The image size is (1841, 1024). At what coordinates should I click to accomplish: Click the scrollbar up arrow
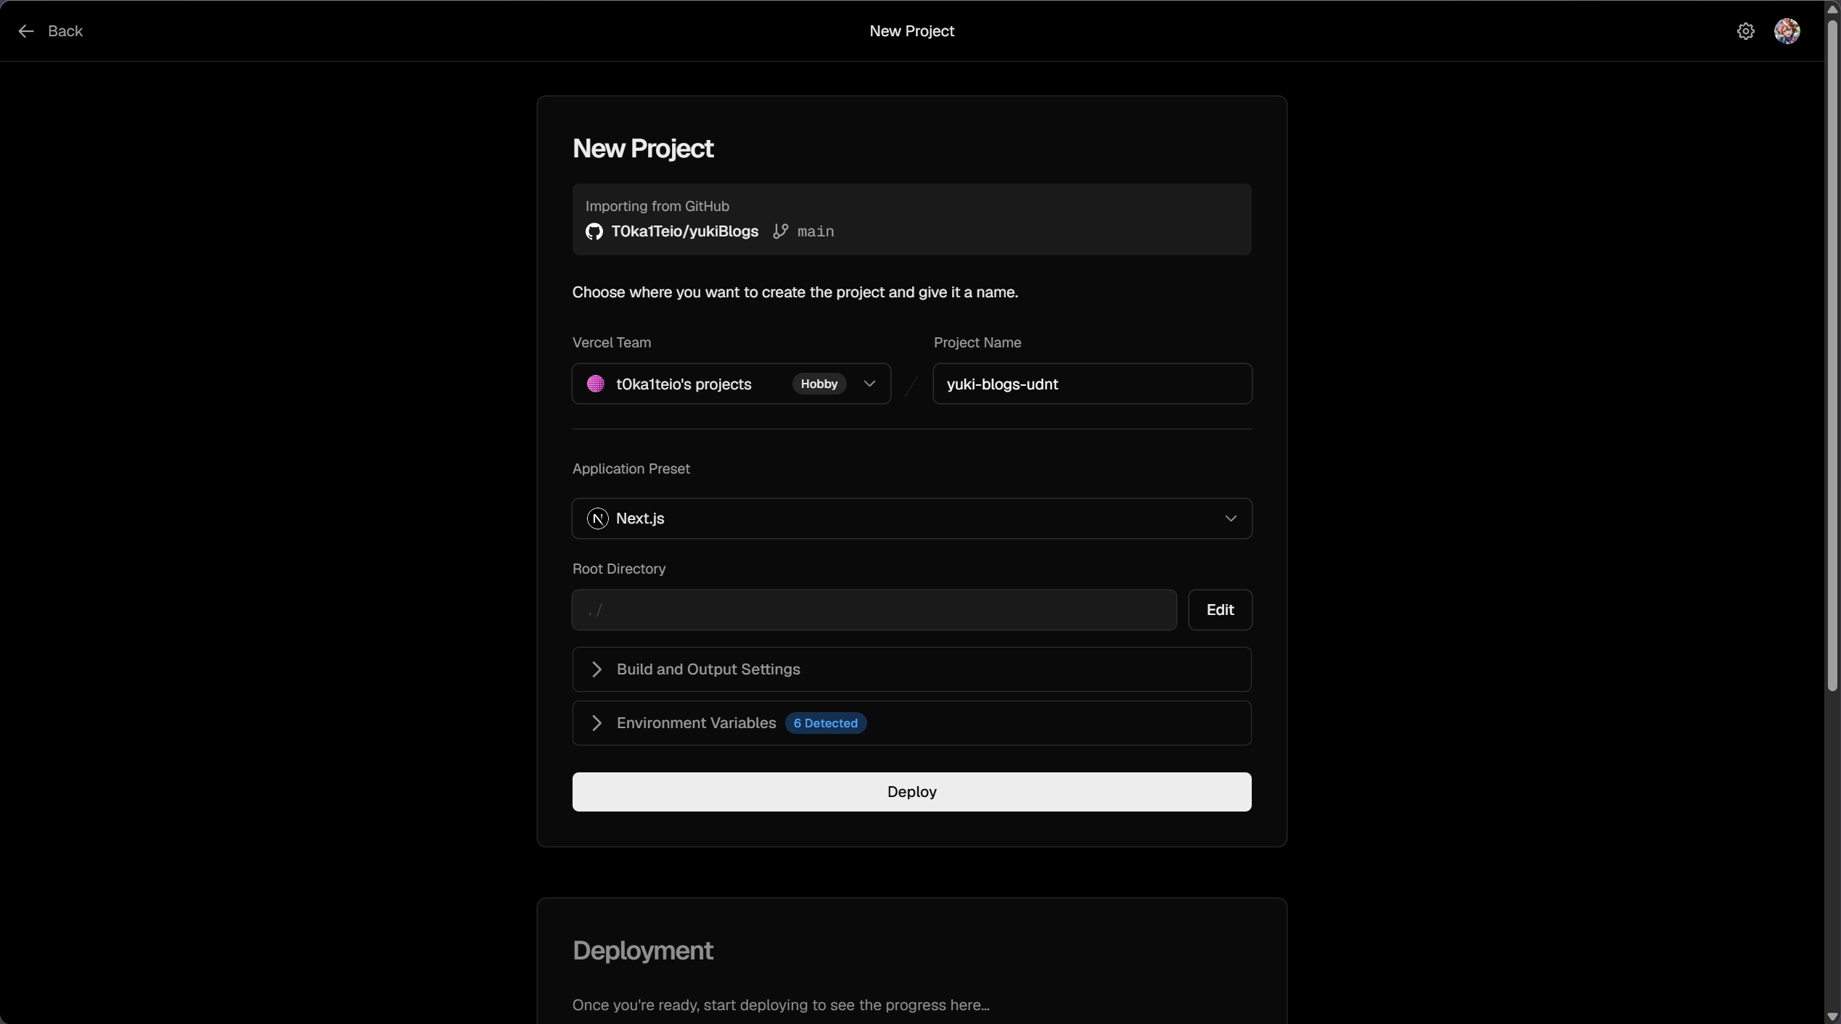coord(1832,9)
